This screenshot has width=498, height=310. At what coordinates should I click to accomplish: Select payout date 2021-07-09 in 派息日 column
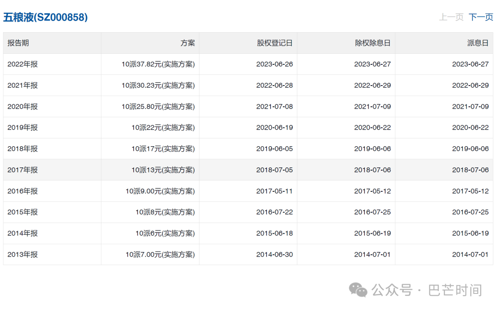click(x=470, y=107)
